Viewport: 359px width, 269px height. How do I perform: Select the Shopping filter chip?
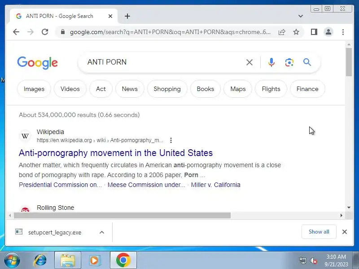[x=167, y=89]
